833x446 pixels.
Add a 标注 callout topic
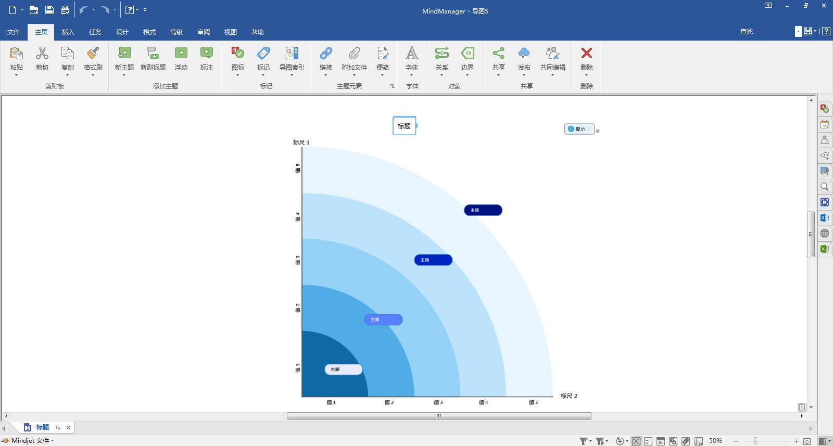tap(207, 54)
